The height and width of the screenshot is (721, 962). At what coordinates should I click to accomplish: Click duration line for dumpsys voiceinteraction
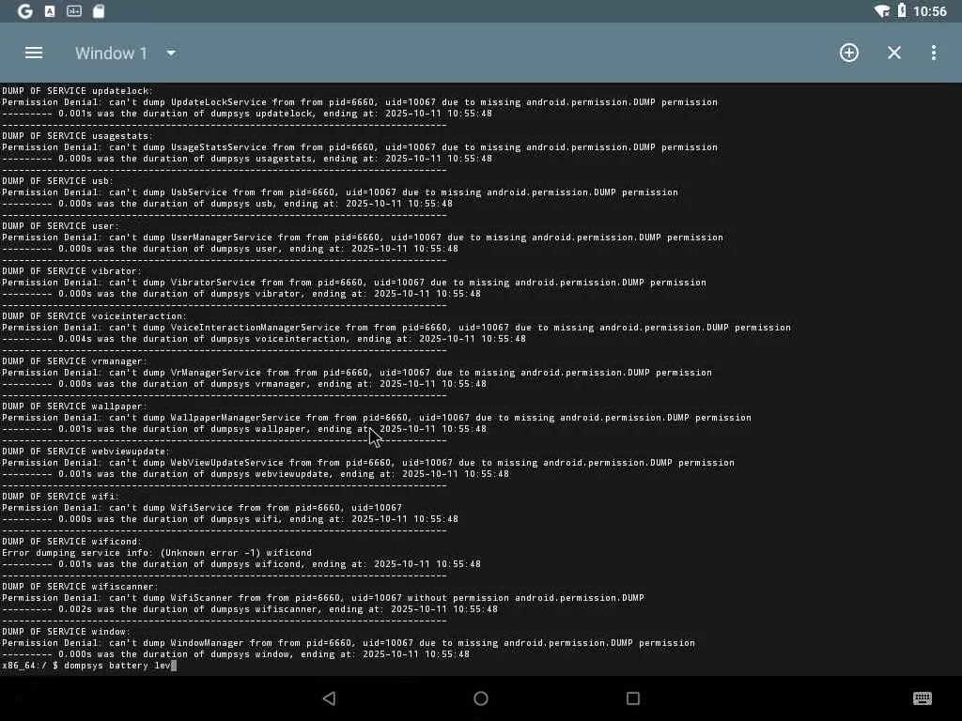pyautogui.click(x=264, y=338)
